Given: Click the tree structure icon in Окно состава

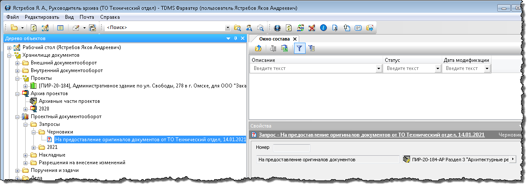Looking at the screenshot, I should 273,49.
